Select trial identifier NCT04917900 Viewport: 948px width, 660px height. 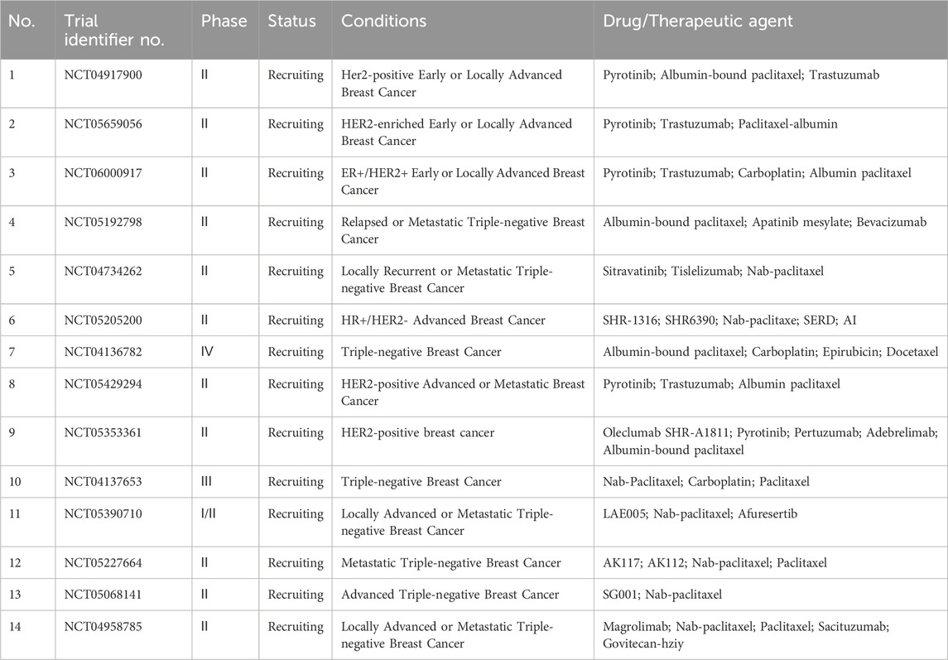pos(103,75)
